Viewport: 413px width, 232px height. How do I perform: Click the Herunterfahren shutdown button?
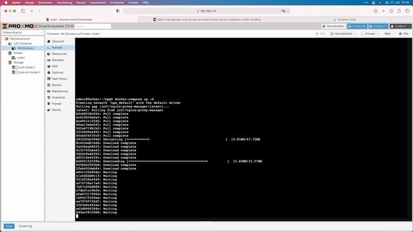coord(341,34)
